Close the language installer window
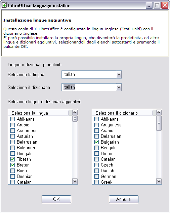 point(165,6)
